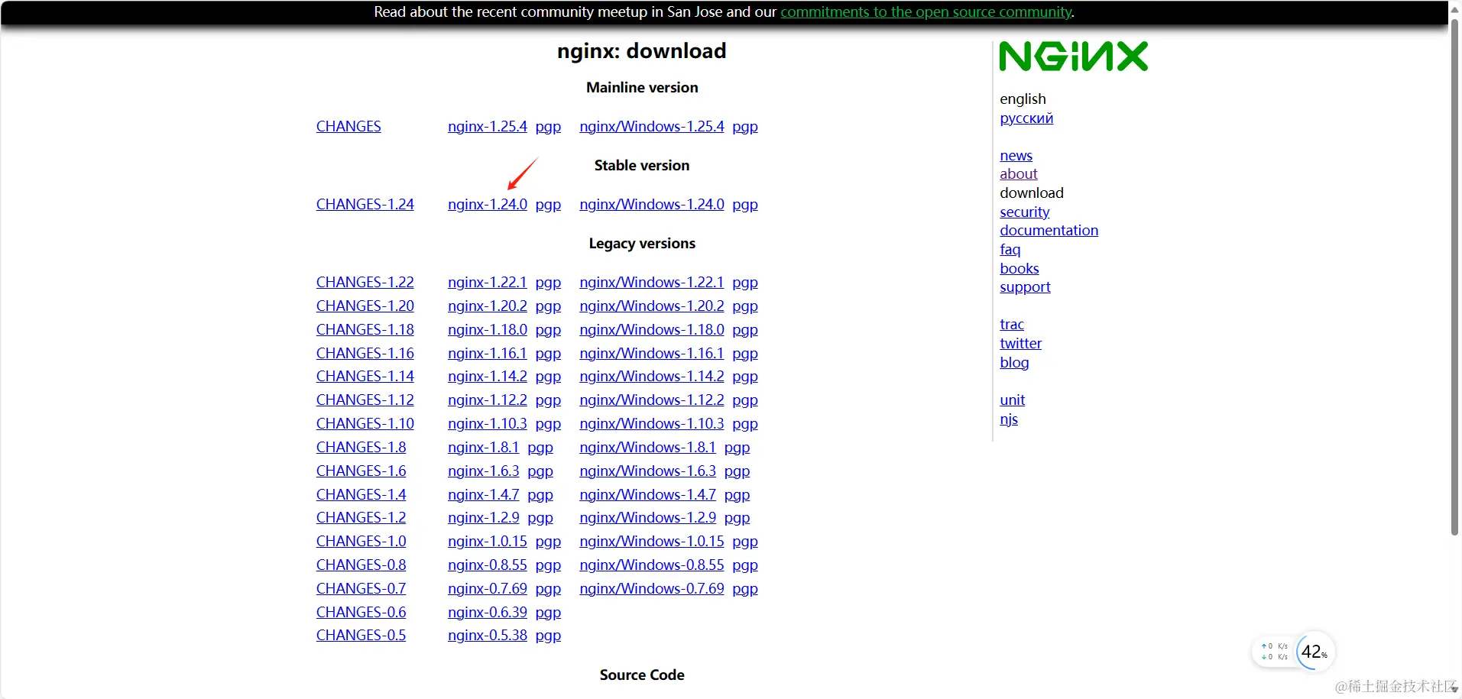This screenshot has height=699, width=1462.
Task: Switch language to русский
Action: 1026,118
